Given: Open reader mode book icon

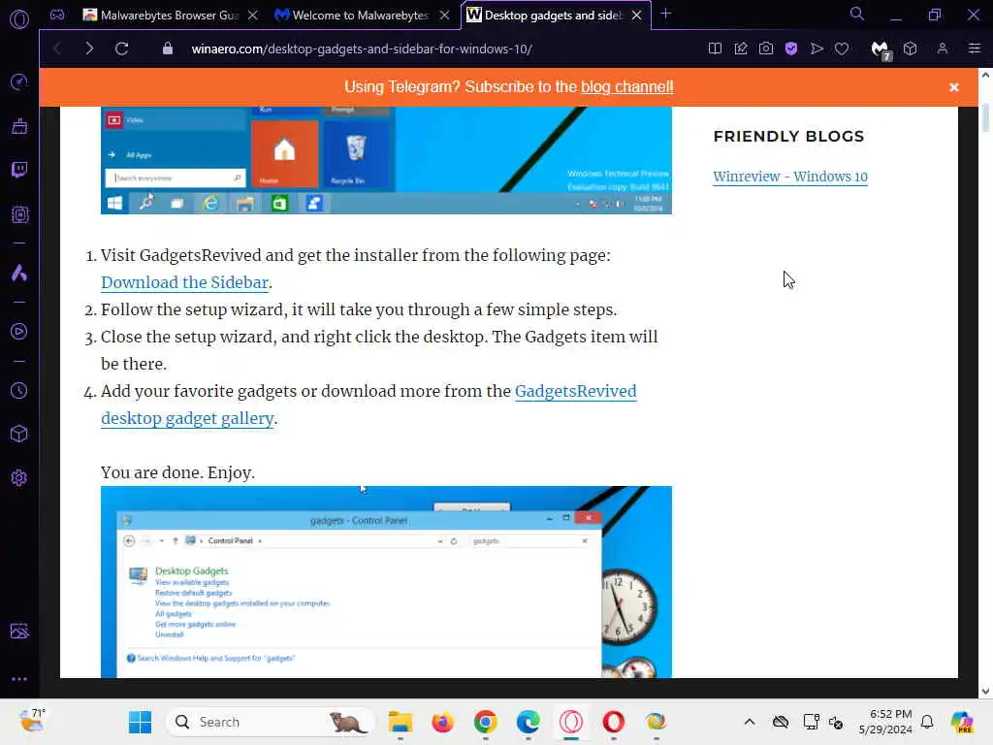Looking at the screenshot, I should [x=715, y=49].
